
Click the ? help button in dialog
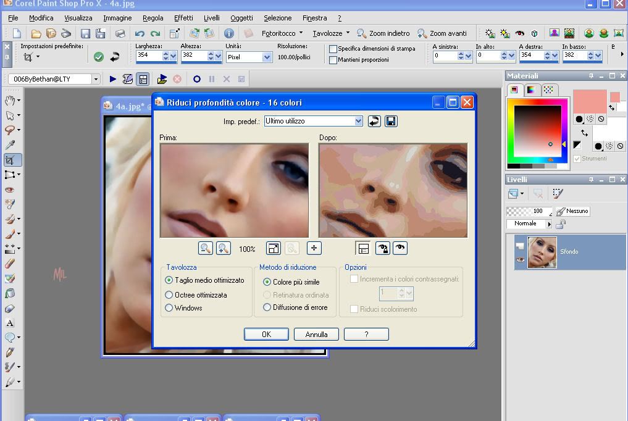coord(366,334)
